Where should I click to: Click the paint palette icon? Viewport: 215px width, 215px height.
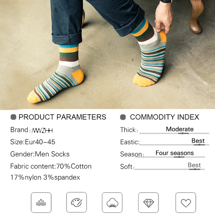pos(77,202)
